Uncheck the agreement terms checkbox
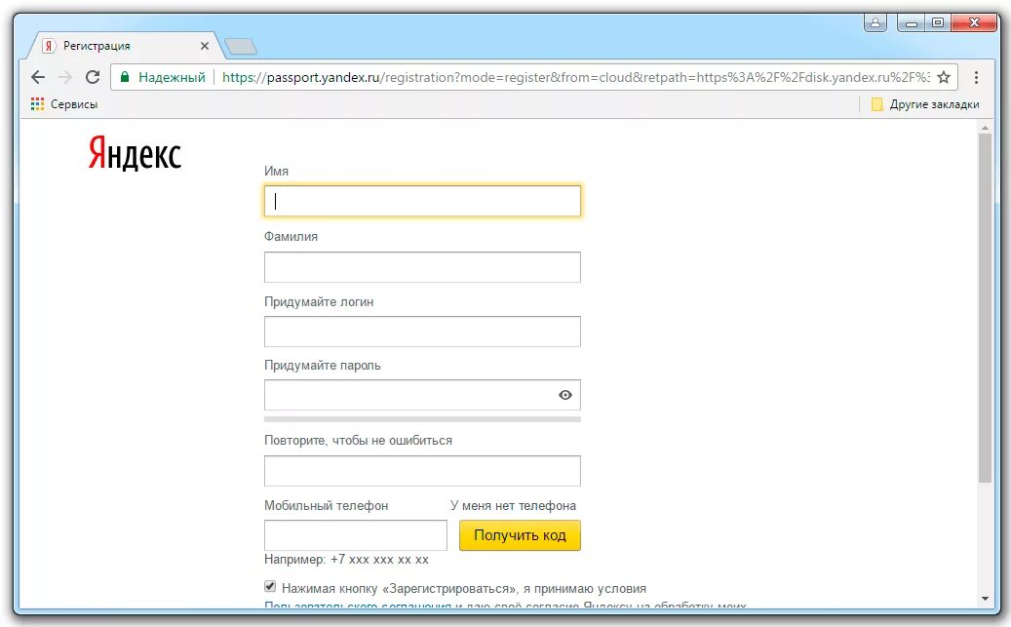Viewport: 1011px width, 627px height. 270,586
